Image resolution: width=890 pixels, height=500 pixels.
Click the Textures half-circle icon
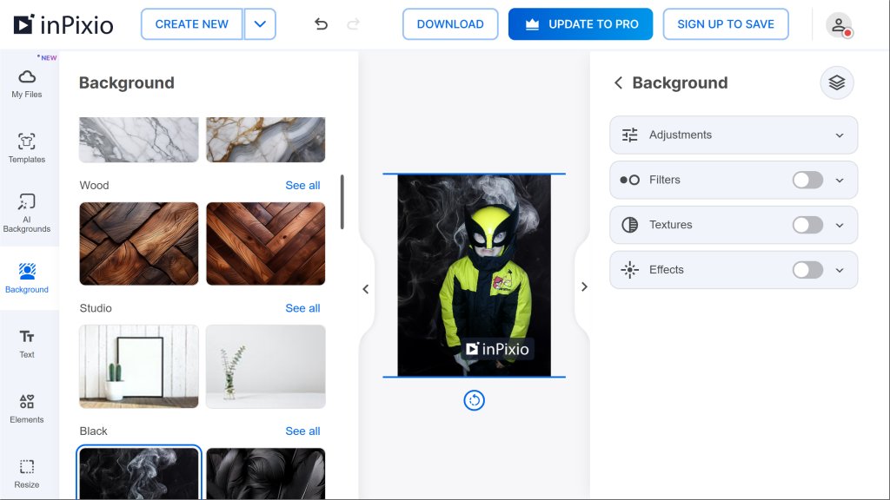[x=629, y=225]
